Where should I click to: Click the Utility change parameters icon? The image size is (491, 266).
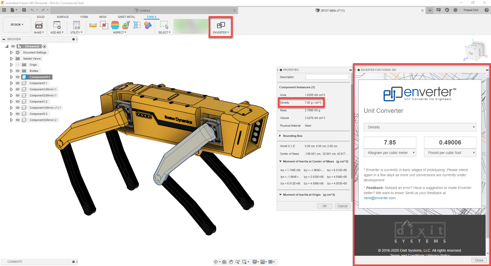[x=76, y=25]
